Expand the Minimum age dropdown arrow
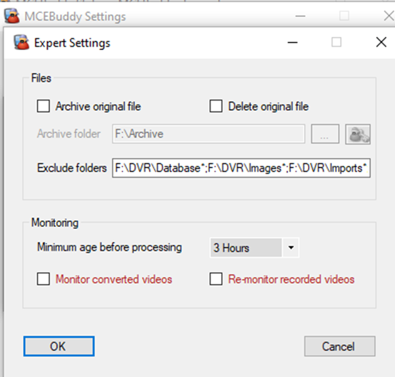Image resolution: width=395 pixels, height=377 pixels. click(291, 248)
